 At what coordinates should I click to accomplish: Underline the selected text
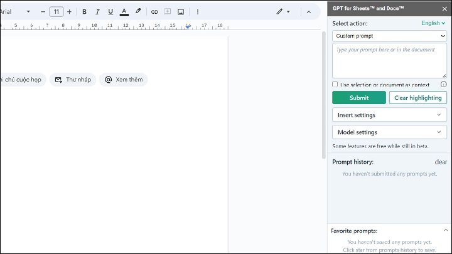tap(110, 12)
